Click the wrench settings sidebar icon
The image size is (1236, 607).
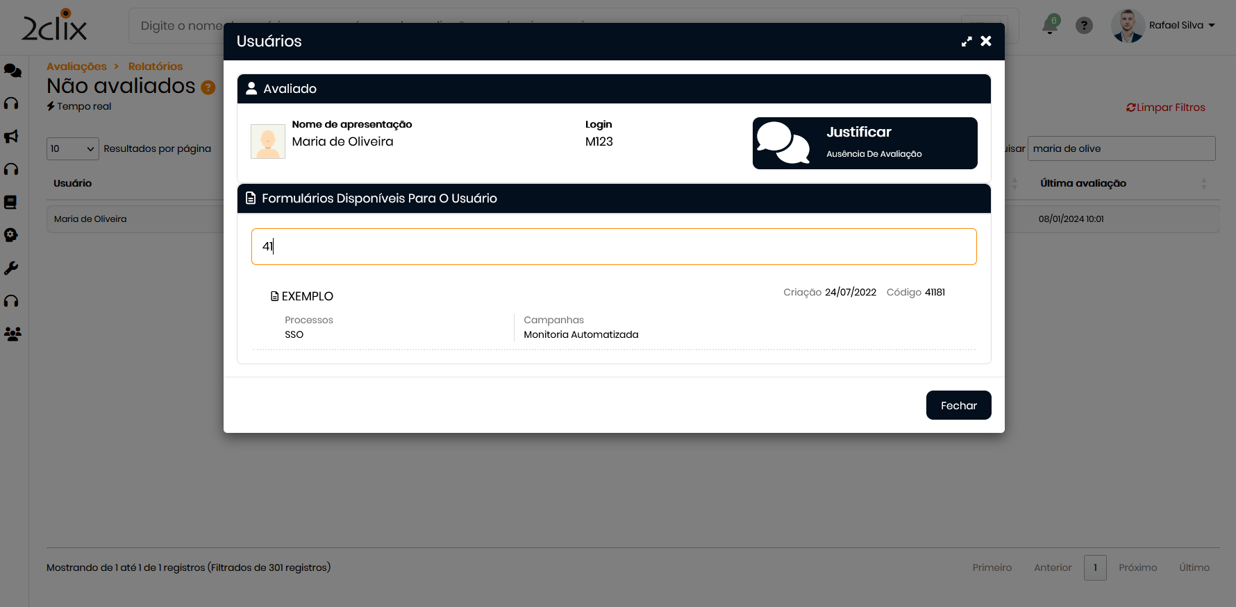pos(12,268)
